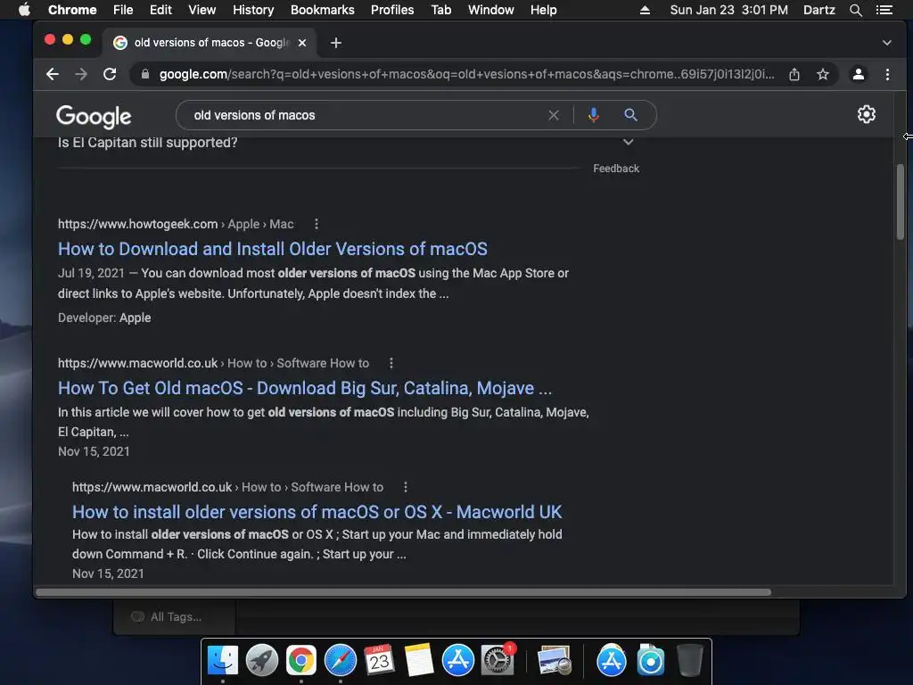913x685 pixels.
Task: Click the search query input field
Action: [x=366, y=115]
